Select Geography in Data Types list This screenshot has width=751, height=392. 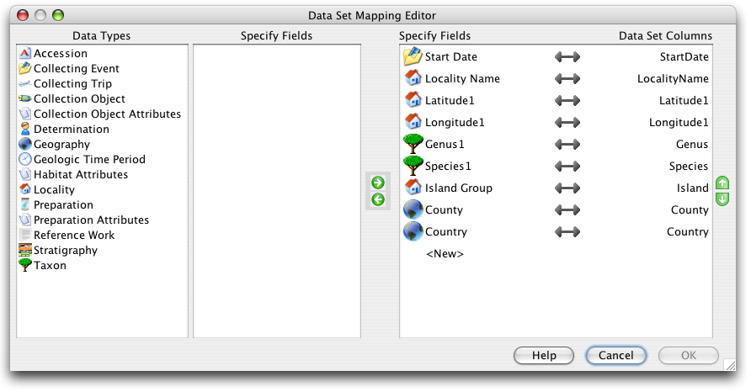[61, 145]
